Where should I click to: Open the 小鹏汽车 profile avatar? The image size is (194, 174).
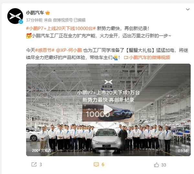coord(15,16)
